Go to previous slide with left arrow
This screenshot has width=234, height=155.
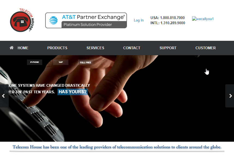click(x=4, y=96)
